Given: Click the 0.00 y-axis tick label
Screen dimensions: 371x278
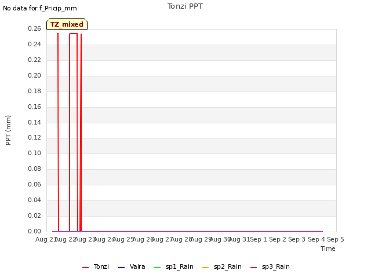Looking at the screenshot, I should pyautogui.click(x=34, y=231).
